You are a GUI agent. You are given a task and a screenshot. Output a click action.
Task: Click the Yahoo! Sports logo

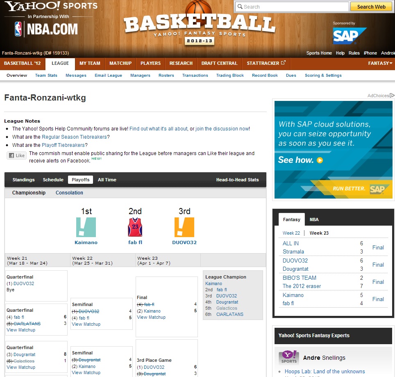(51, 7)
